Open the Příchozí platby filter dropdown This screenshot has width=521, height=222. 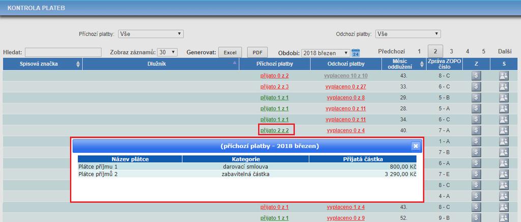pos(151,34)
